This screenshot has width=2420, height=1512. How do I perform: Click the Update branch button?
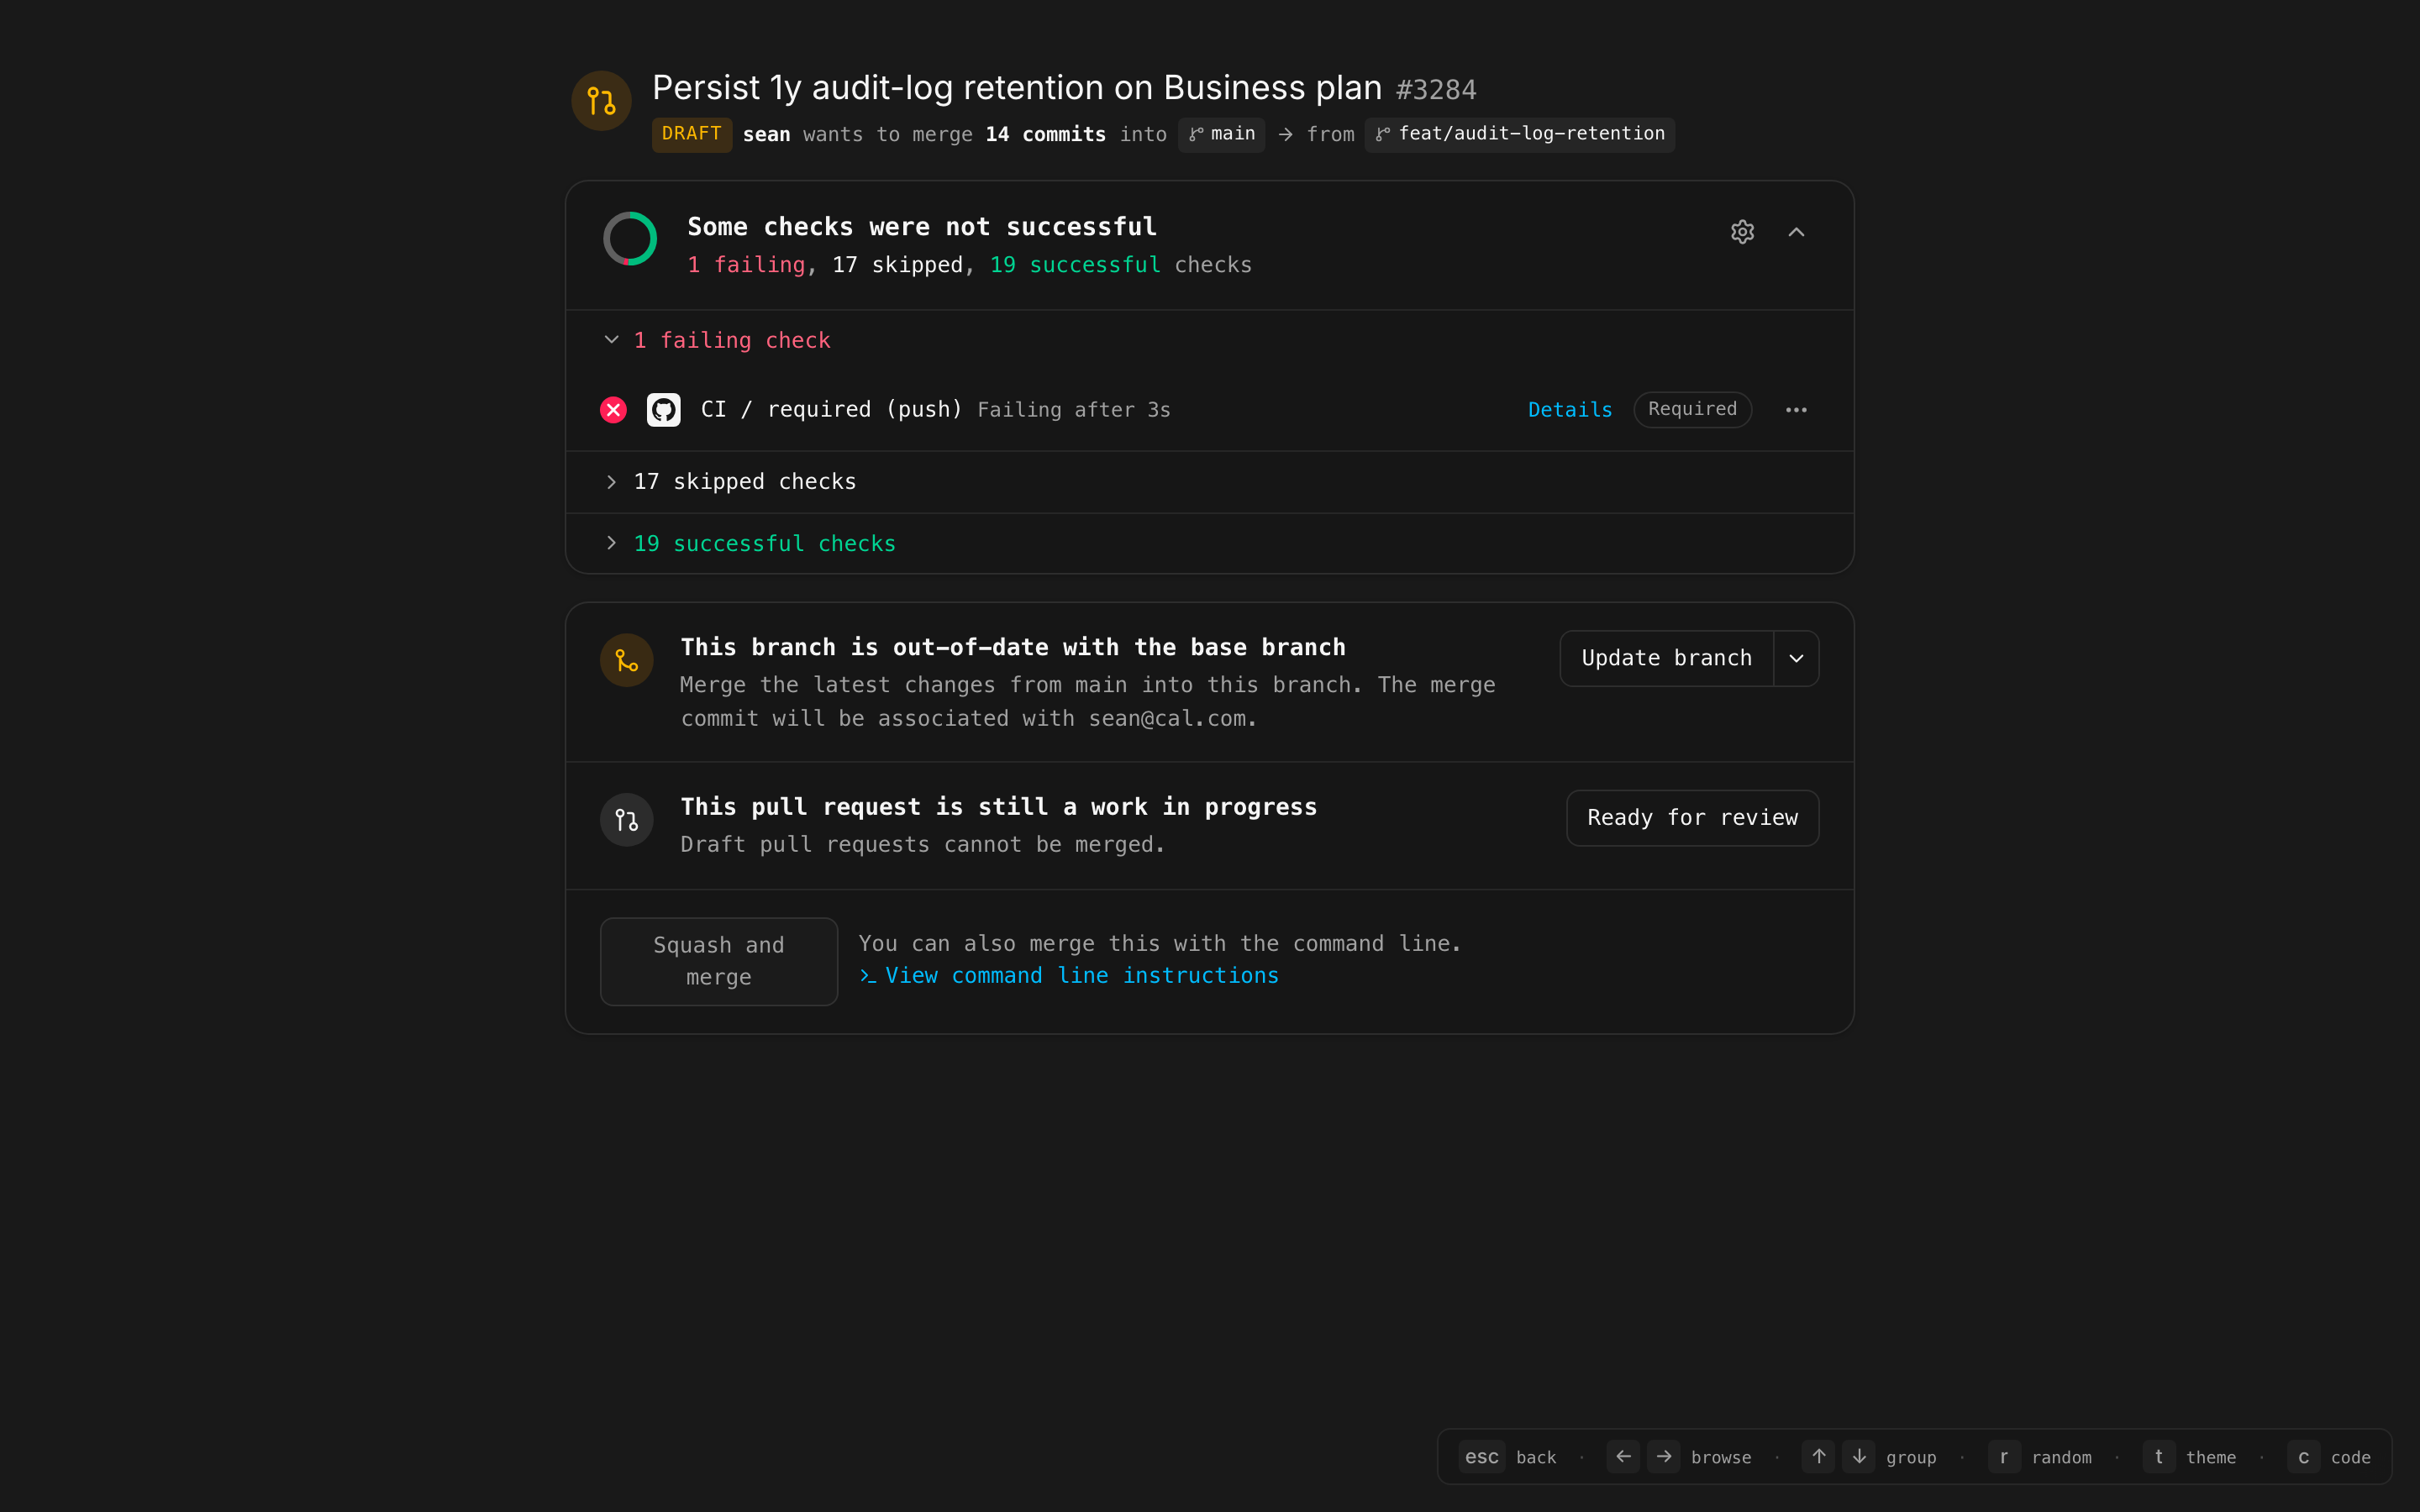1666,658
